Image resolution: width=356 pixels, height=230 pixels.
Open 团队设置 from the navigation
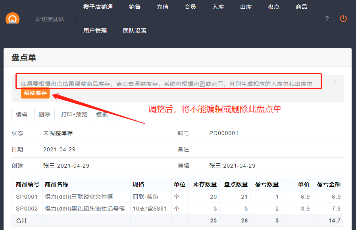[135, 31]
